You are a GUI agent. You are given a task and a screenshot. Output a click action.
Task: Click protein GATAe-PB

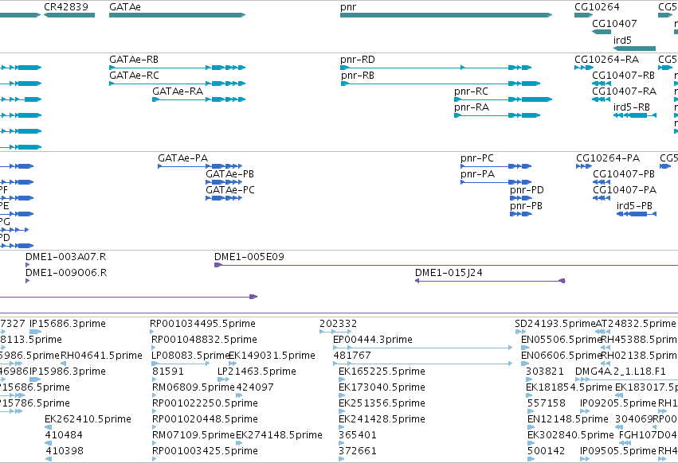coord(229,174)
